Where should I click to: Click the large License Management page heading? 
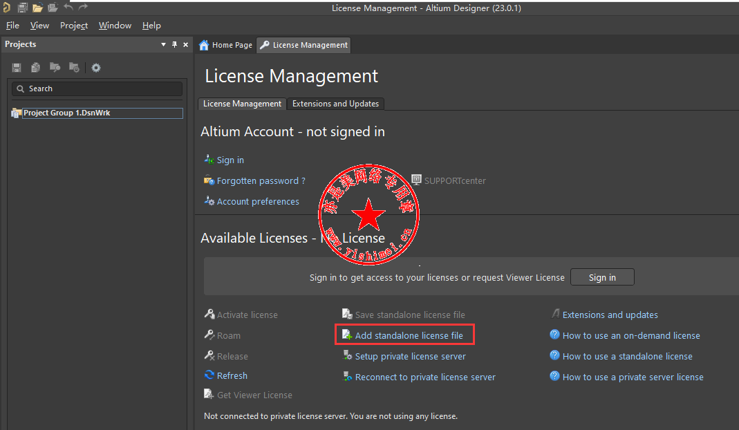pos(291,76)
